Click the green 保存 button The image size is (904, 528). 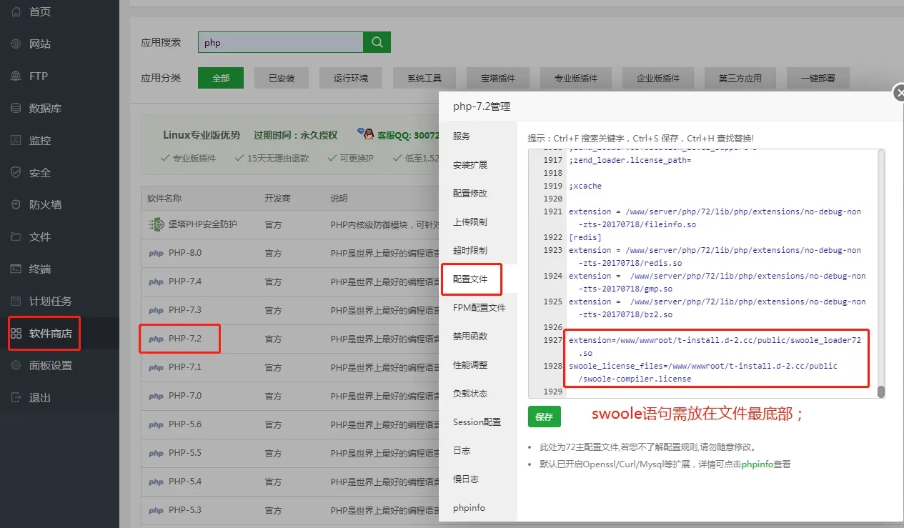click(x=544, y=417)
